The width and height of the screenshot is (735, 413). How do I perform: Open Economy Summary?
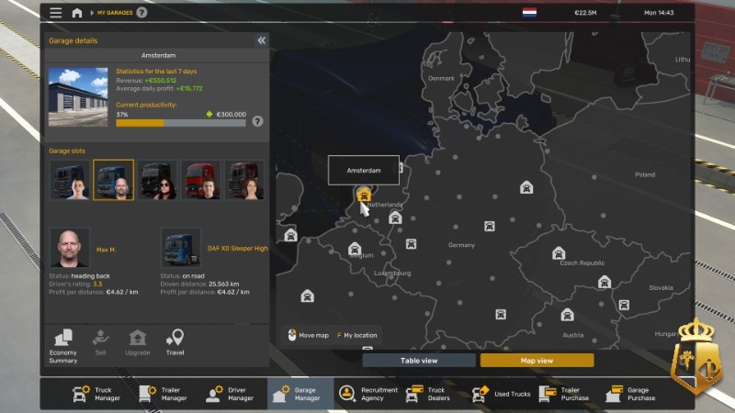(62, 346)
